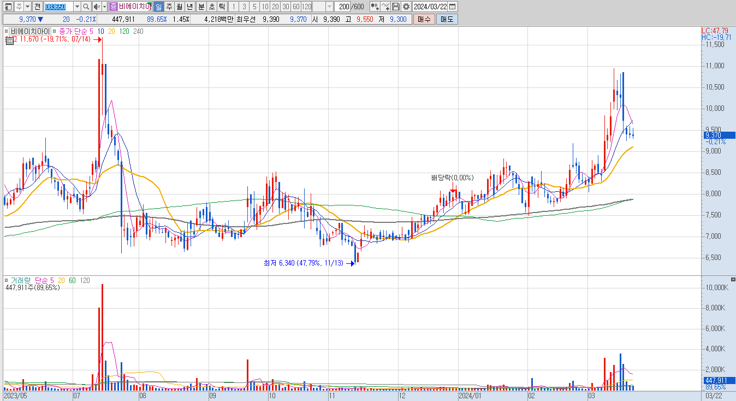Choose the 60 interval button
The image size is (736, 401).
point(296,7)
